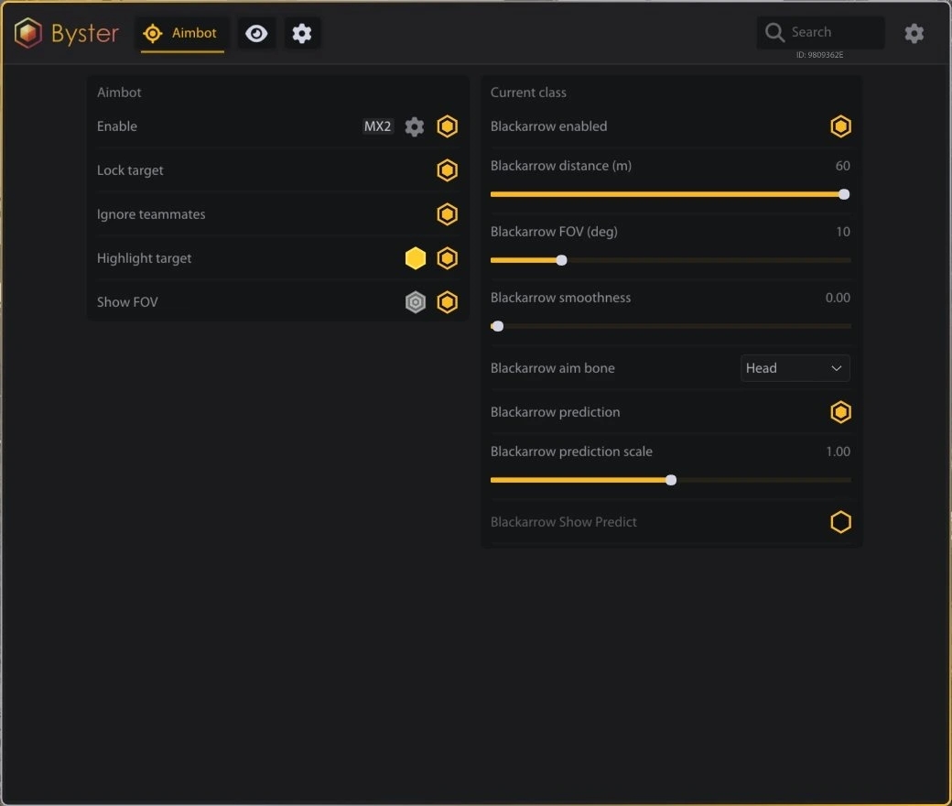Open the yellow Highlight target color swatch
The height and width of the screenshot is (806, 952).
416,258
